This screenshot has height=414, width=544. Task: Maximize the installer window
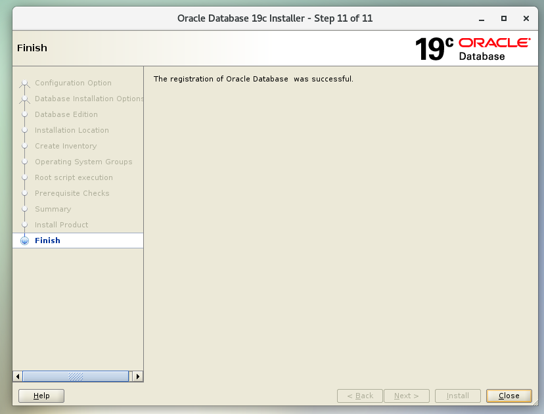tap(504, 18)
